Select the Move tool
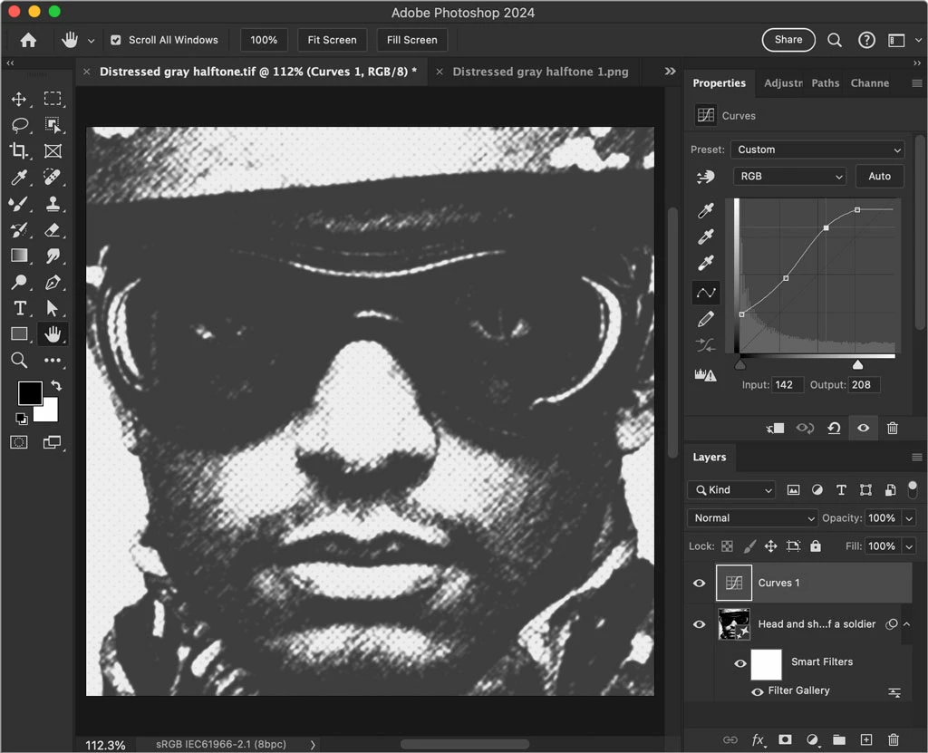This screenshot has width=928, height=753. click(19, 99)
